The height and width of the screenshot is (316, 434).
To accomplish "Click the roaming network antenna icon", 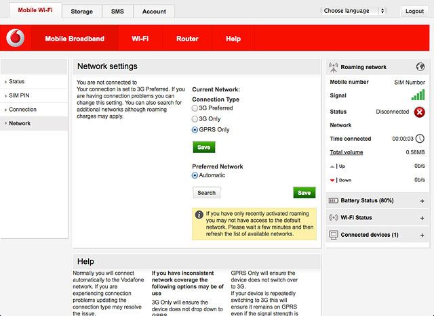I will pos(333,68).
